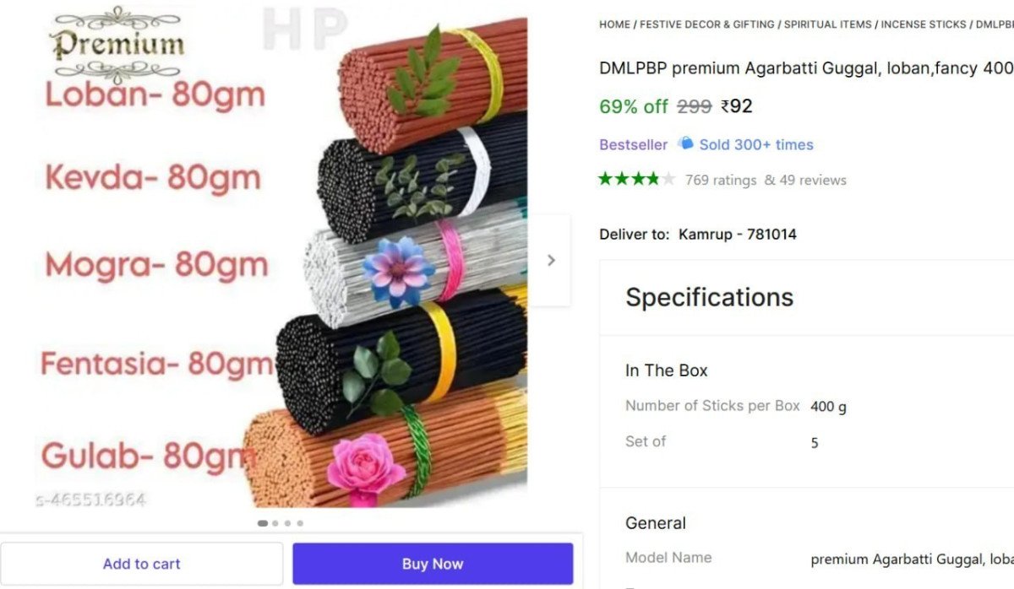
Task: Click the Buy Now button
Action: [433, 564]
